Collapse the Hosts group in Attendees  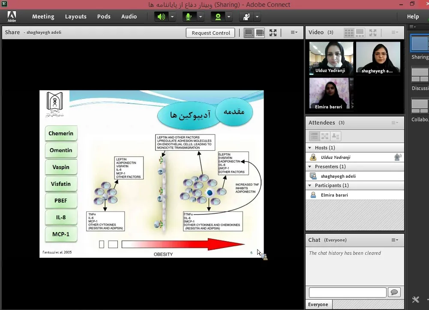310,148
